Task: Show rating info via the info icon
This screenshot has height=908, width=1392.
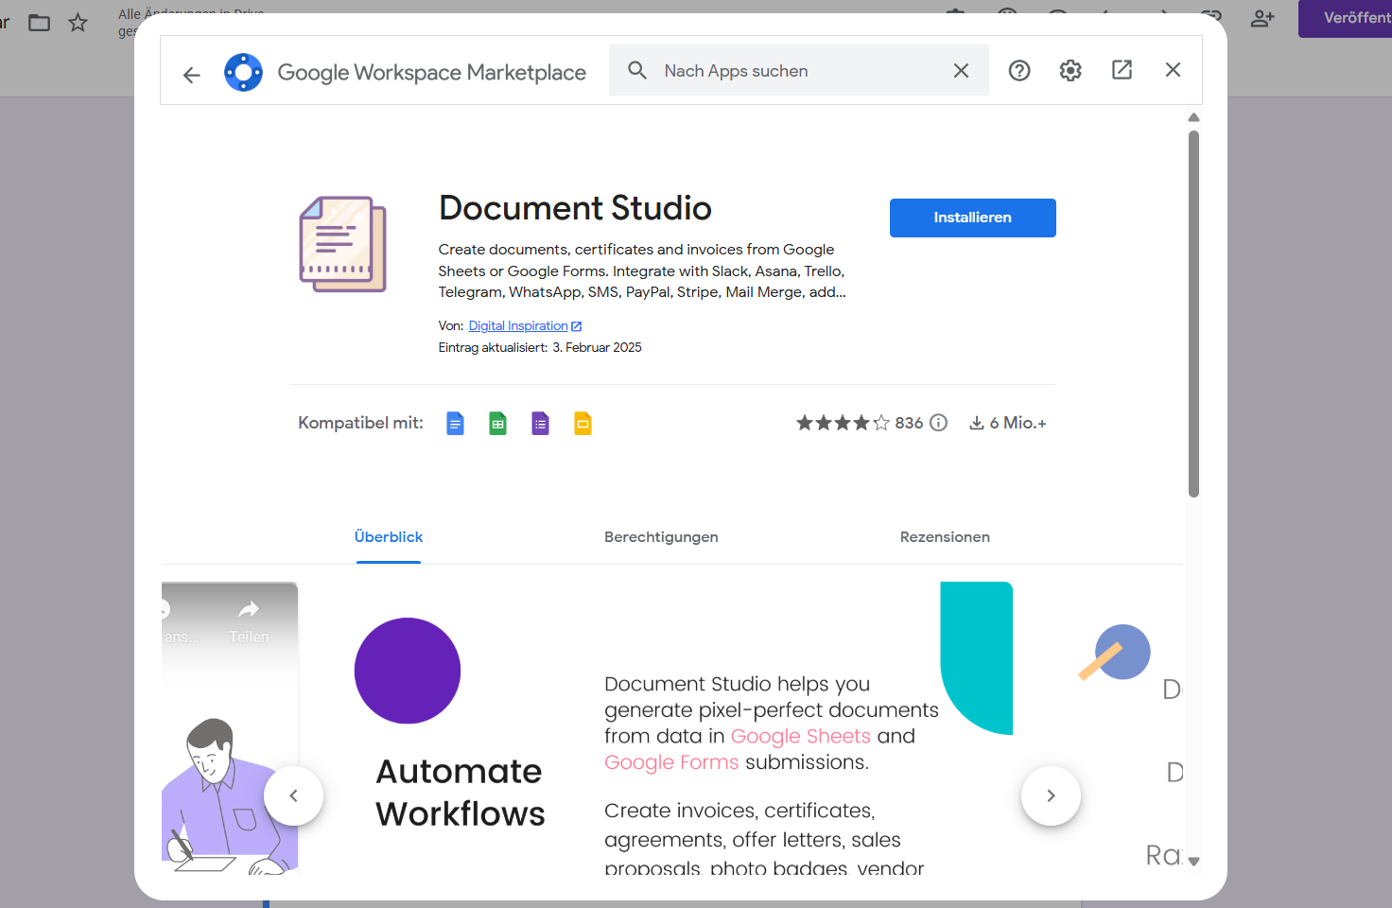Action: click(938, 423)
